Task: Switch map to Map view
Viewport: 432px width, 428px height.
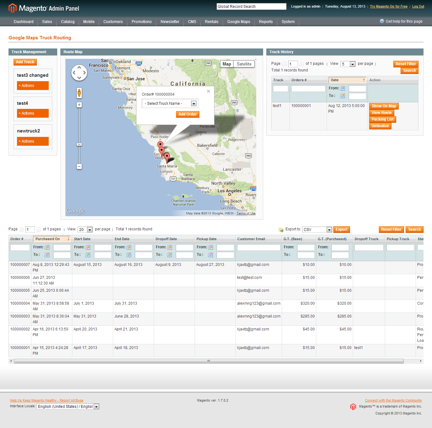Action: (227, 64)
